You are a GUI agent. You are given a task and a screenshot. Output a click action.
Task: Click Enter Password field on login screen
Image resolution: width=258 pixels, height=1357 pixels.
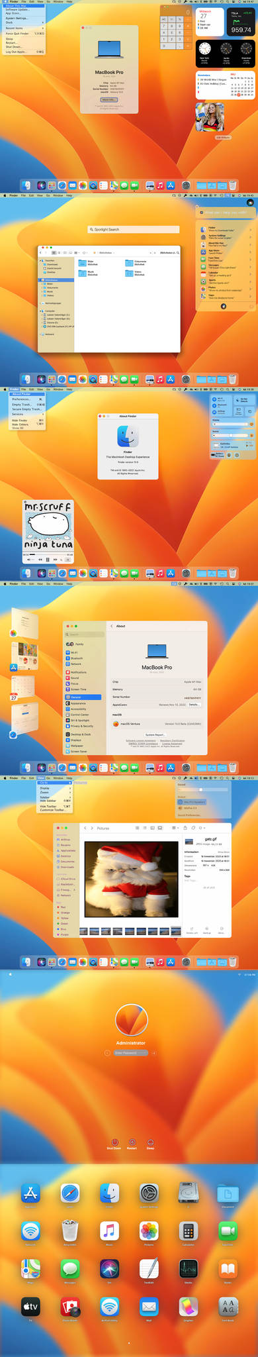(130, 1052)
